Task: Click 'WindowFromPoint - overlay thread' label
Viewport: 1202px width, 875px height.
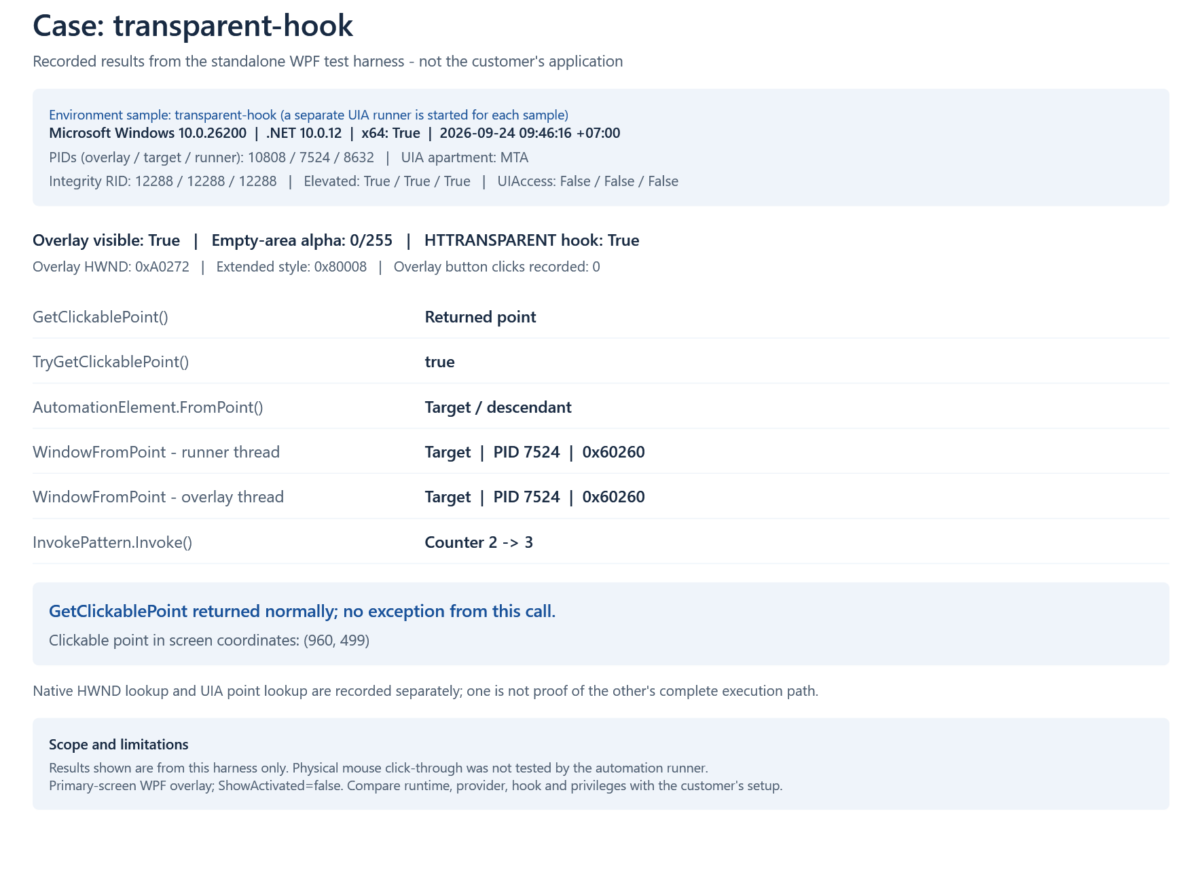Action: 158,497
